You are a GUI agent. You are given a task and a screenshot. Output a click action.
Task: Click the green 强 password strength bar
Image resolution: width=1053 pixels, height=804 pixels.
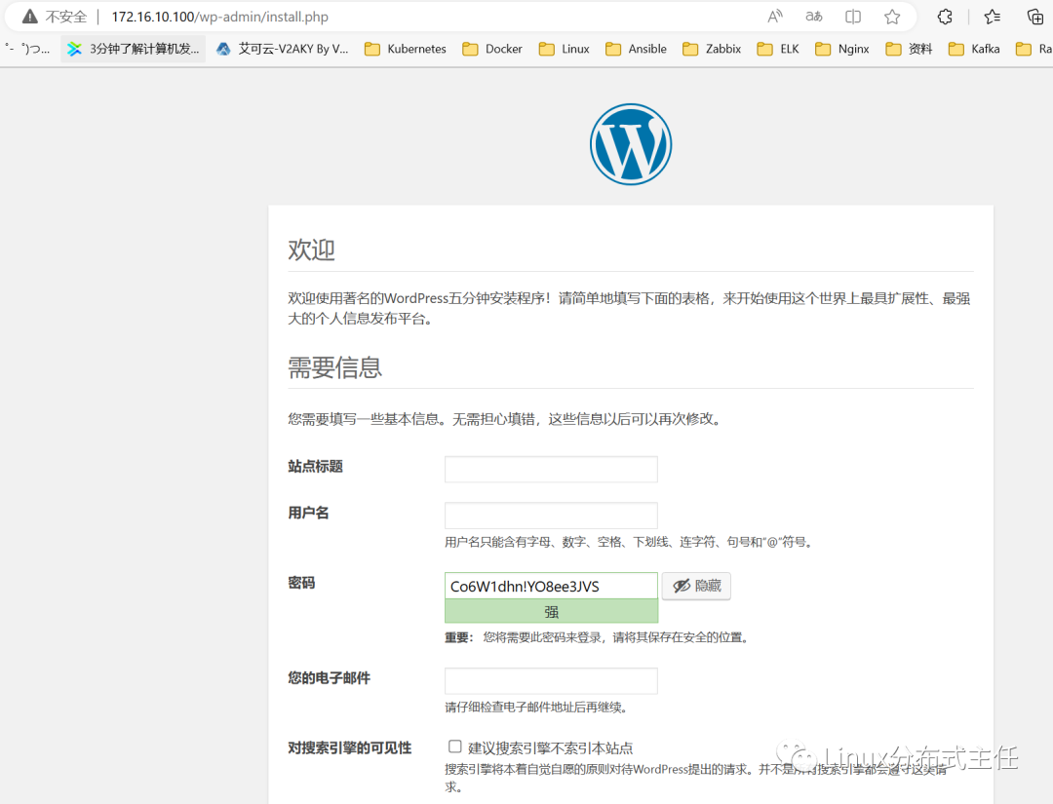click(551, 611)
